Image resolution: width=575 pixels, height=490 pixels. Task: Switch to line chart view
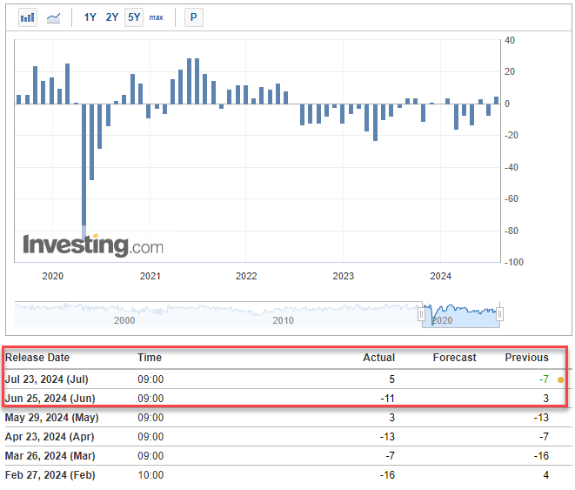click(x=54, y=17)
